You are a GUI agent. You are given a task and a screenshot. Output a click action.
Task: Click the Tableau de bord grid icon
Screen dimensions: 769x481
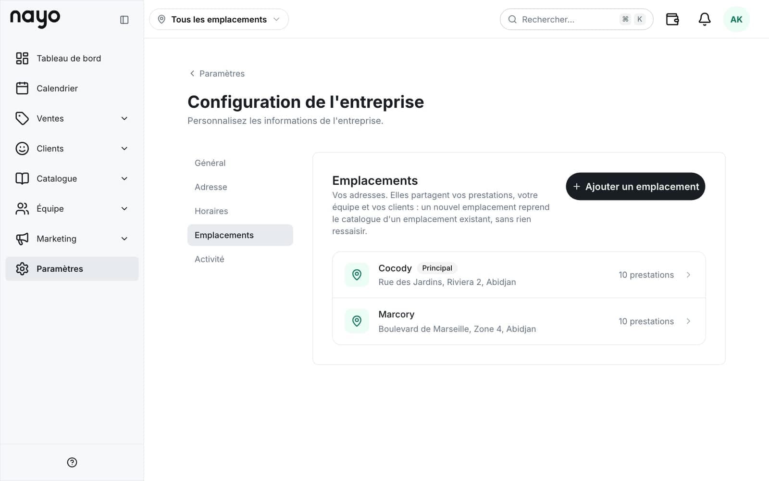point(22,58)
